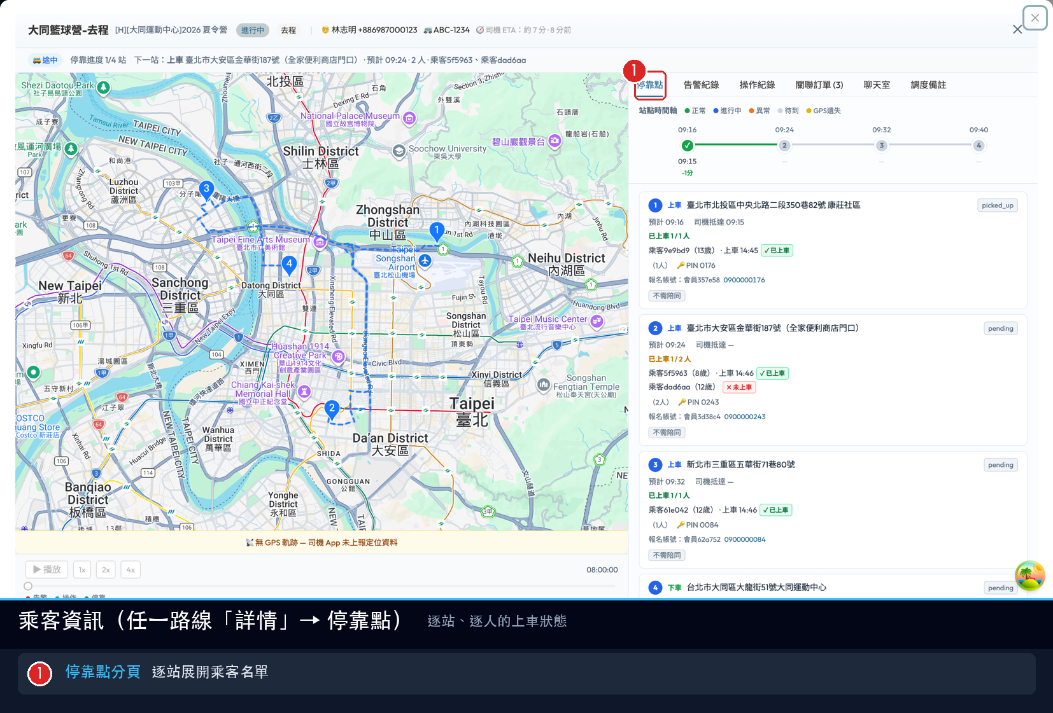Click the pending badge for 大同運動中心 stop
The height and width of the screenshot is (713, 1053).
pos(1001,588)
